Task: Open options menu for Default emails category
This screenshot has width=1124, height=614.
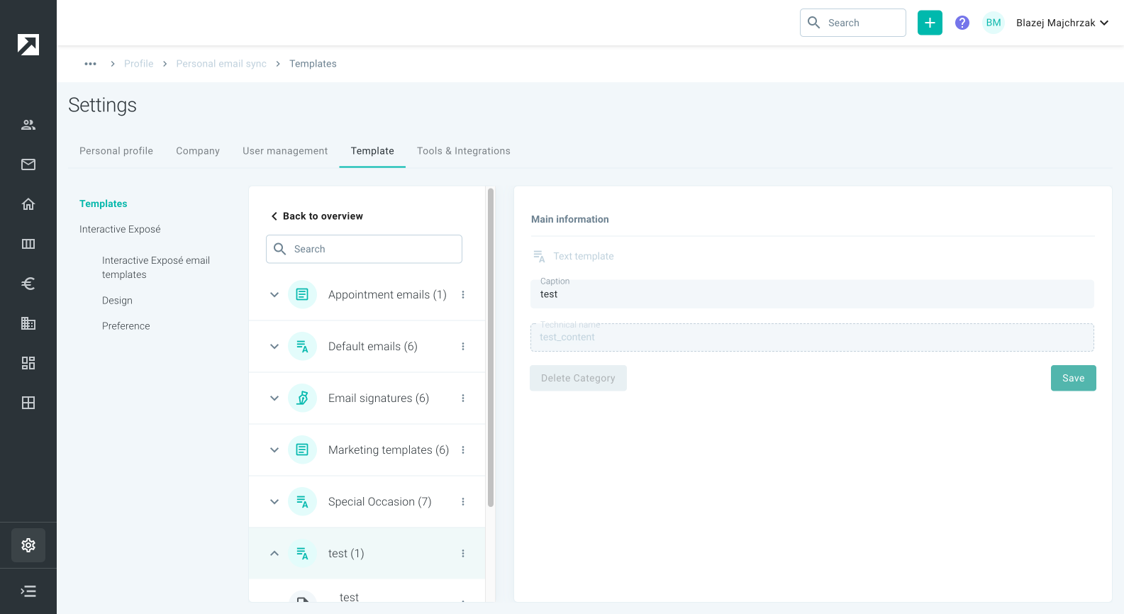Action: pos(463,347)
